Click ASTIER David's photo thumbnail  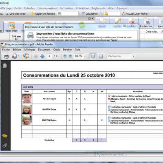click(x=27, y=99)
